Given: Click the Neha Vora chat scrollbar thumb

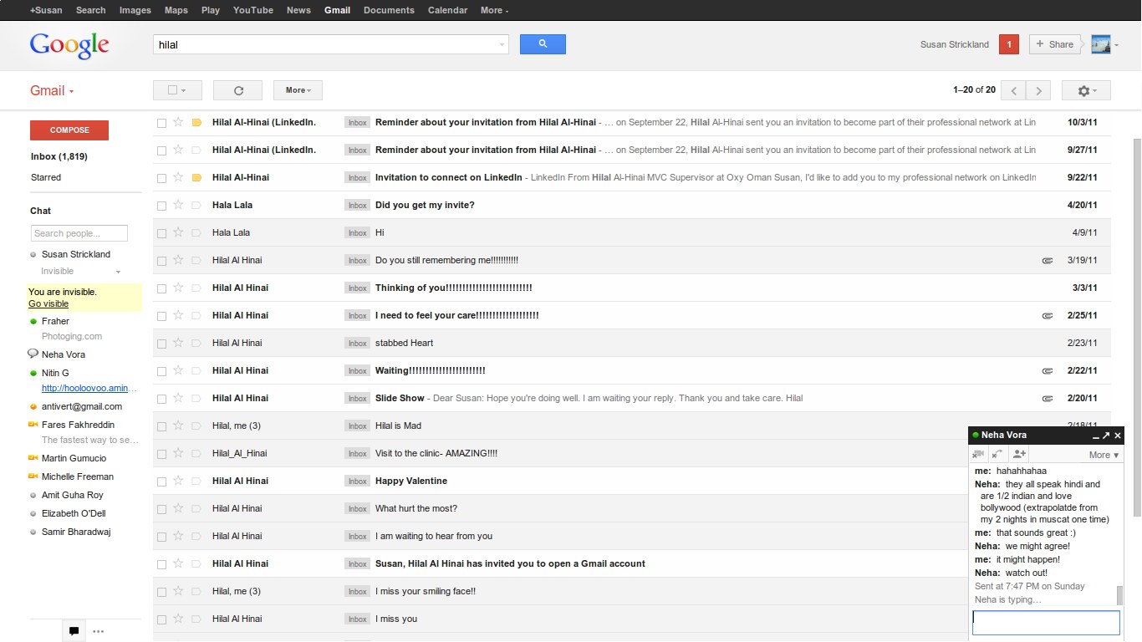Looking at the screenshot, I should 1119,594.
